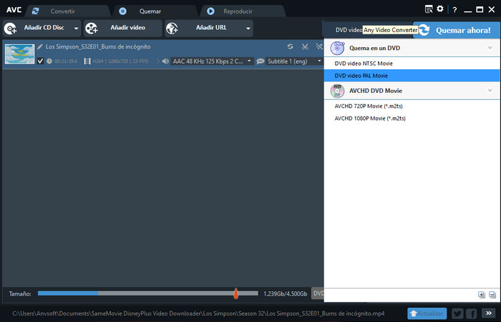Open the video effects wand icon
501x322 pixels.
(319, 47)
